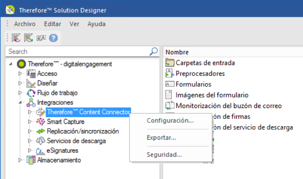The width and height of the screenshot is (303, 179).
Task: Expand the Servicios de descarga node
Action: tap(29, 141)
